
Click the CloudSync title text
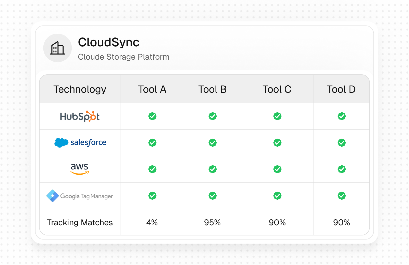(x=109, y=42)
